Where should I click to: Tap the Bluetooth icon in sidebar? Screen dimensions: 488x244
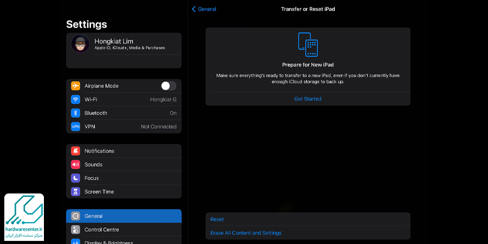pyautogui.click(x=75, y=113)
